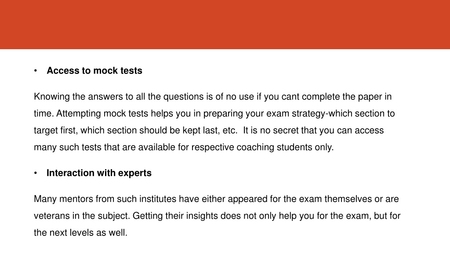450x253 pixels.
Task: Click the red header banner
Action: (225, 25)
